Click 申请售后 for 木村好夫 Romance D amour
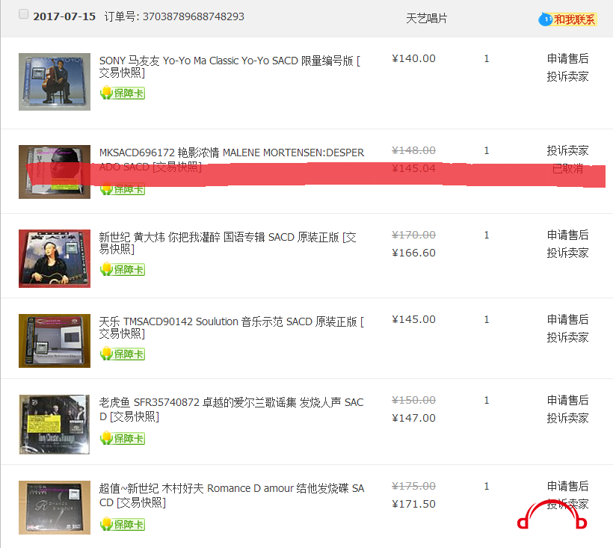613x548 pixels. click(x=567, y=486)
